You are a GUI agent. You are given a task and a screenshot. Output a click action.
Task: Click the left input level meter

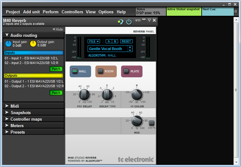[x=79, y=47]
